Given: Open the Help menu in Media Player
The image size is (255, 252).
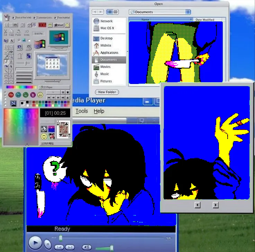Looking at the screenshot, I should [99, 111].
